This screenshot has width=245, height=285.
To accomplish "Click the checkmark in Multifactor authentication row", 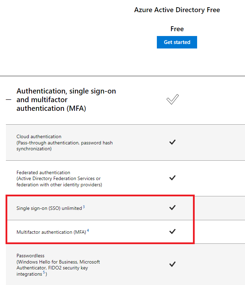I will pos(172,231).
